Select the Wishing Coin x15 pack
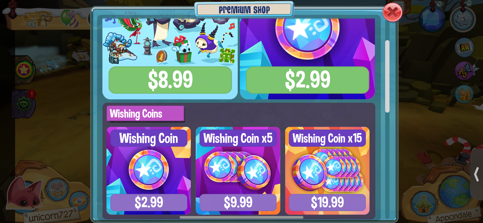The width and height of the screenshot is (483, 223). 327,171
